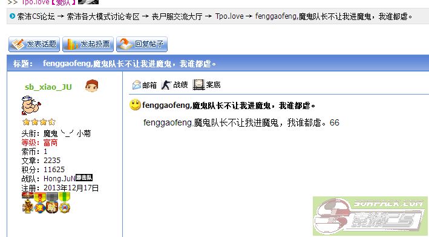Go to 索沛CS论坛 breadcrumb link
The image size is (429, 237).
[36, 16]
